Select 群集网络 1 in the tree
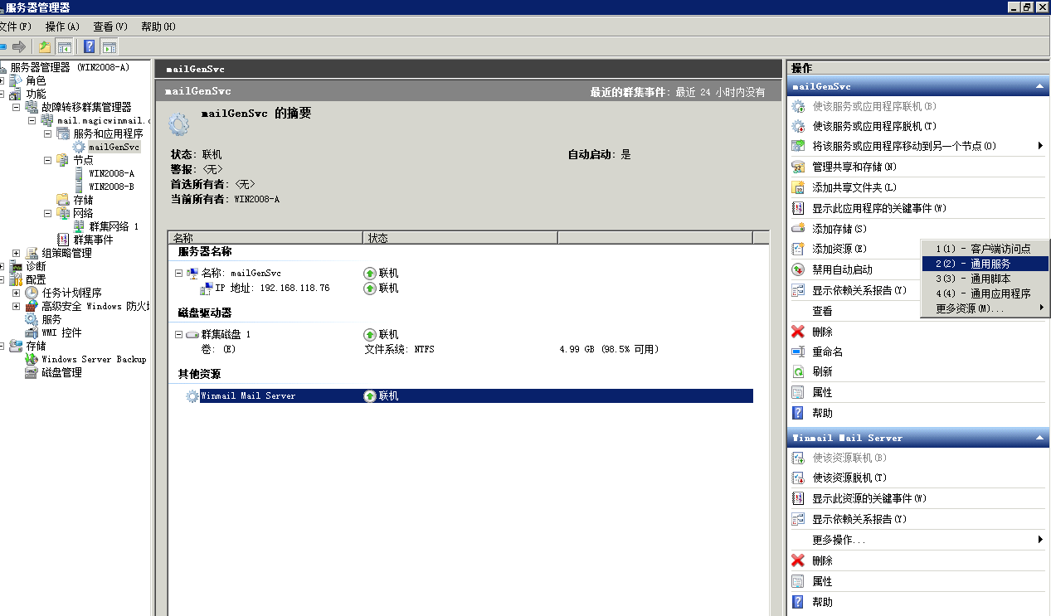This screenshot has width=1051, height=616. pos(114,226)
